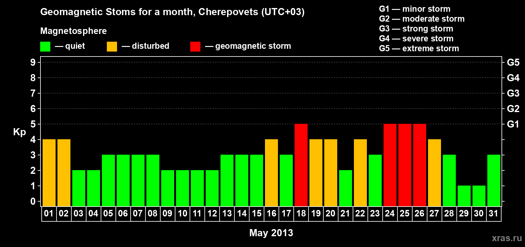Click the day label 15 on the axis
The image size is (525, 247).
click(257, 213)
